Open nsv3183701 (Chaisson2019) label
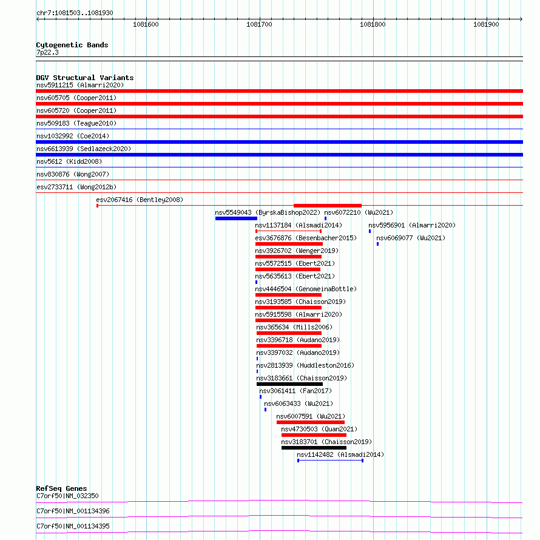This screenshot has width=540, height=540. (x=326, y=442)
